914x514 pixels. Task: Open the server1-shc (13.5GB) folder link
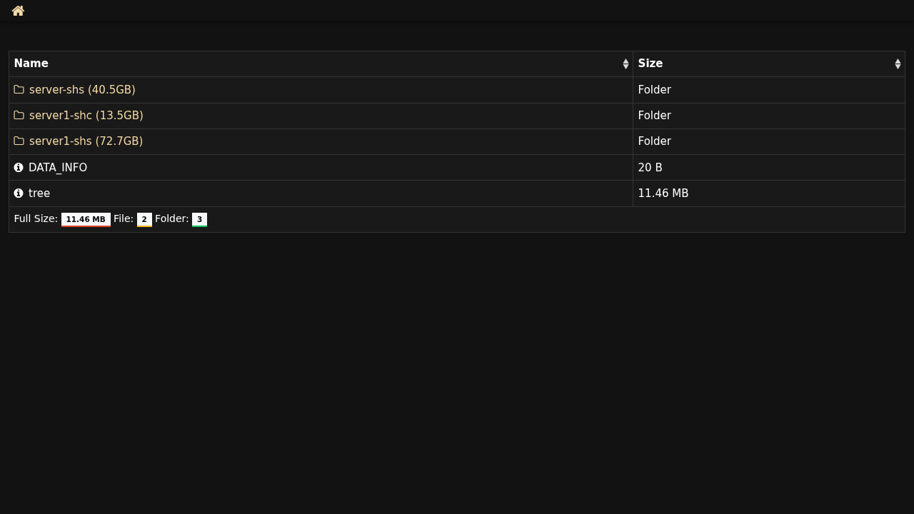[86, 116]
